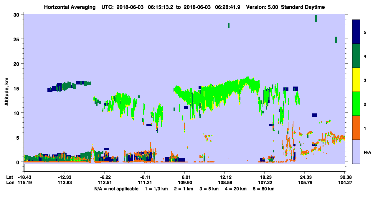Click latitude value -6.22
383x197 pixels.
click(104, 177)
